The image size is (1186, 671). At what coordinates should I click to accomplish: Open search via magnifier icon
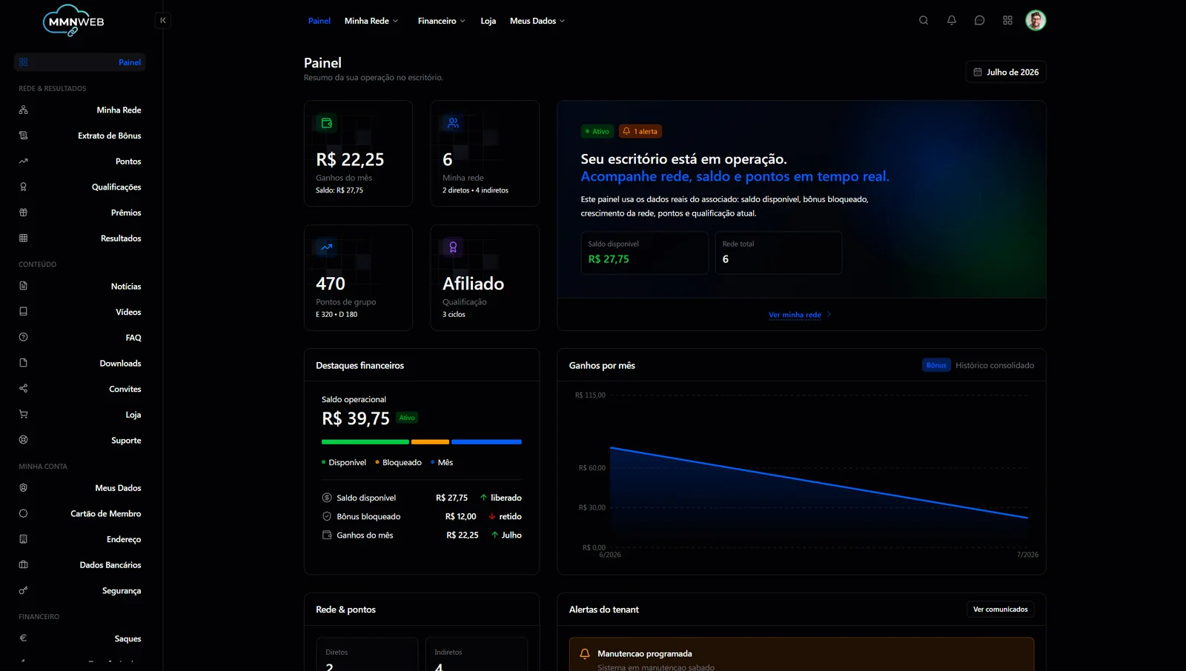coord(924,21)
